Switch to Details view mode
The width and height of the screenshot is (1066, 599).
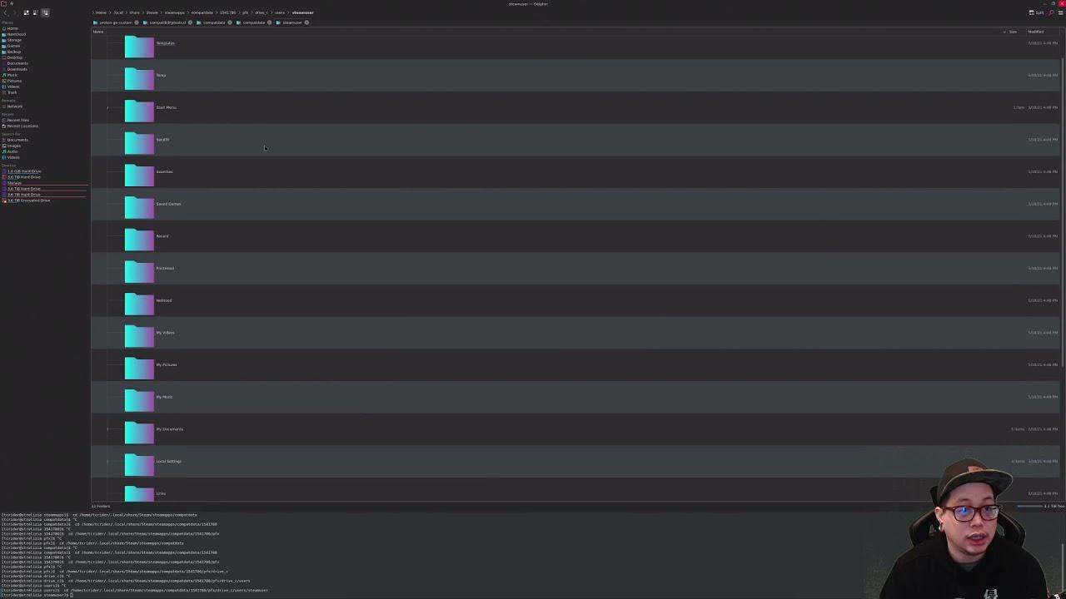coord(45,12)
